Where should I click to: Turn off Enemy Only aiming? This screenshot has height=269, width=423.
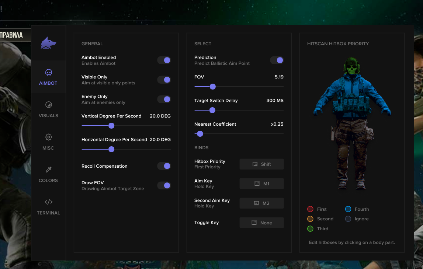click(x=164, y=99)
